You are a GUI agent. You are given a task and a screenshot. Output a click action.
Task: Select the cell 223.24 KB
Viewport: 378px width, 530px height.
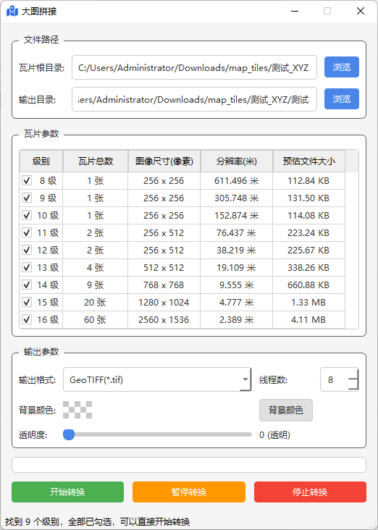308,232
